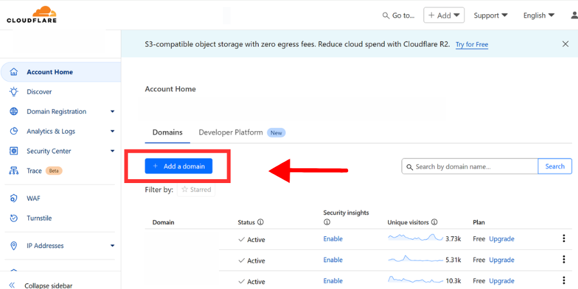This screenshot has height=289, width=578.
Task: Open the Support dropdown menu
Action: pos(491,15)
